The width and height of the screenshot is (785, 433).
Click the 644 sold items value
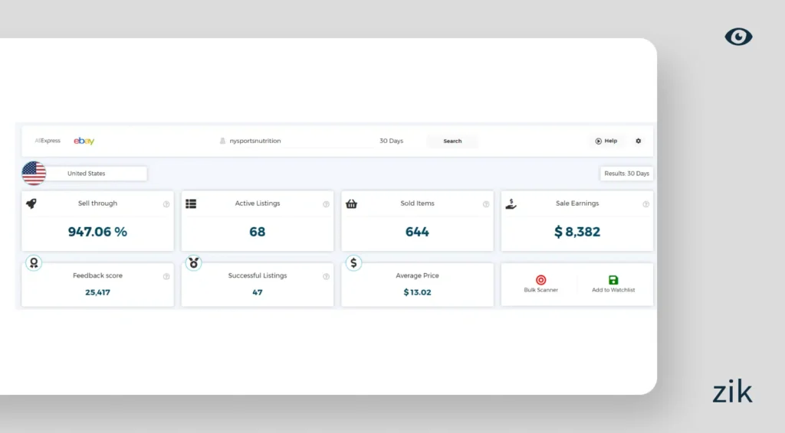(417, 232)
